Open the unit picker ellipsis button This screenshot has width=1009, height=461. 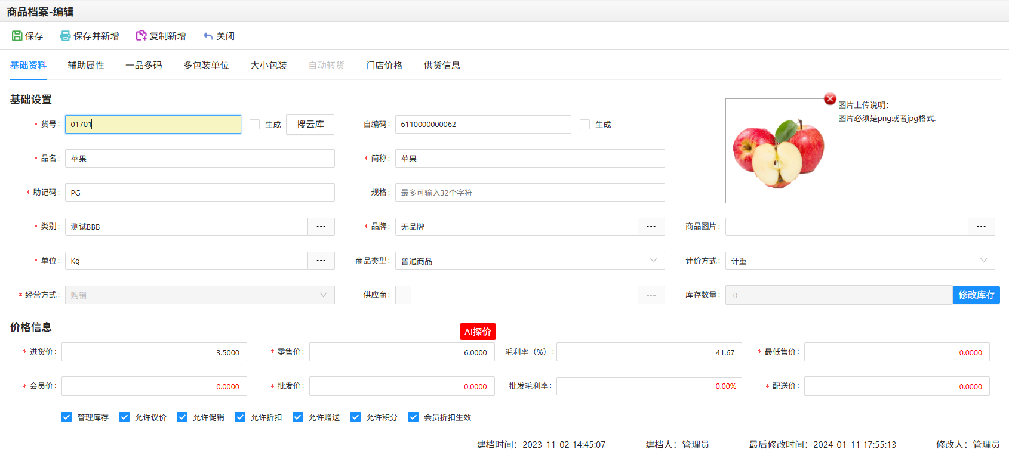321,261
